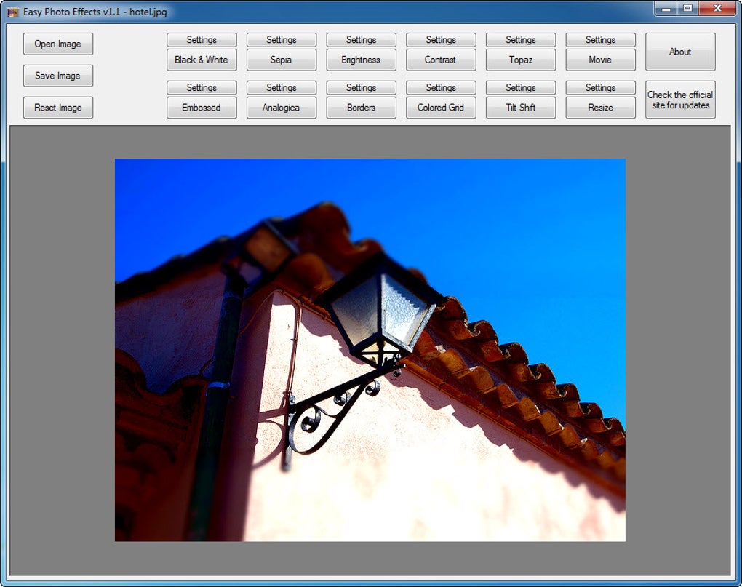Close the Easy Photo Effects window
The image size is (742, 587).
(x=717, y=9)
